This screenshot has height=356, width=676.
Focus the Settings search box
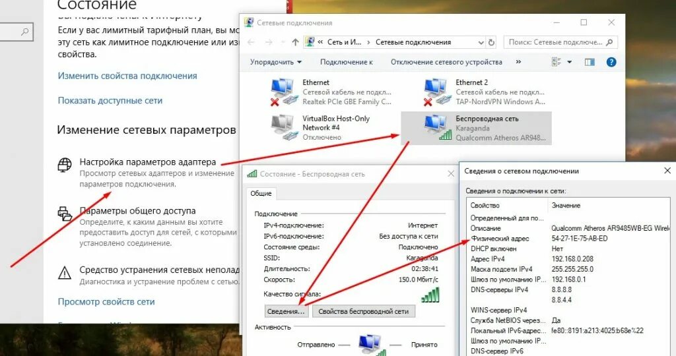(x=17, y=32)
